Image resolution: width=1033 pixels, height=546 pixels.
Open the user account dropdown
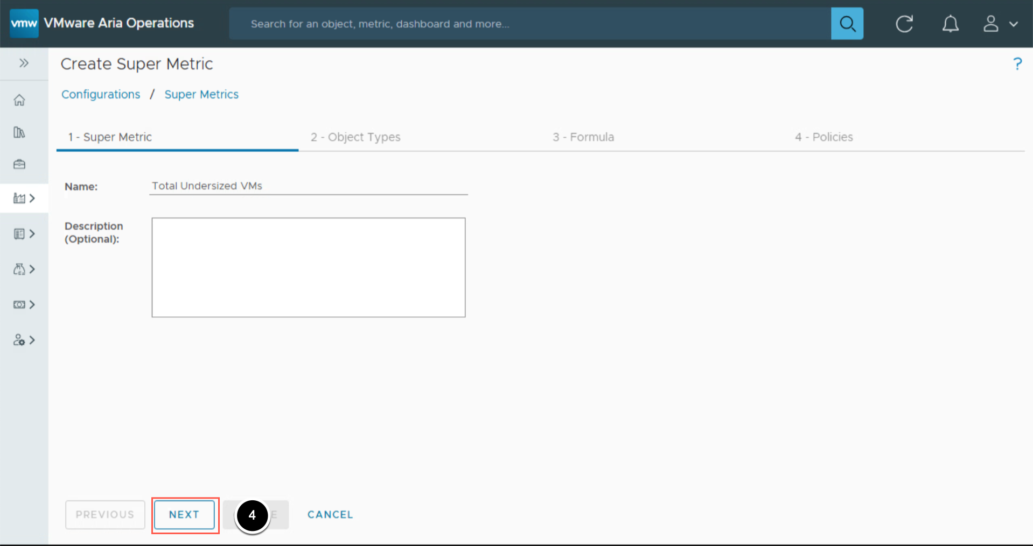coord(1000,24)
